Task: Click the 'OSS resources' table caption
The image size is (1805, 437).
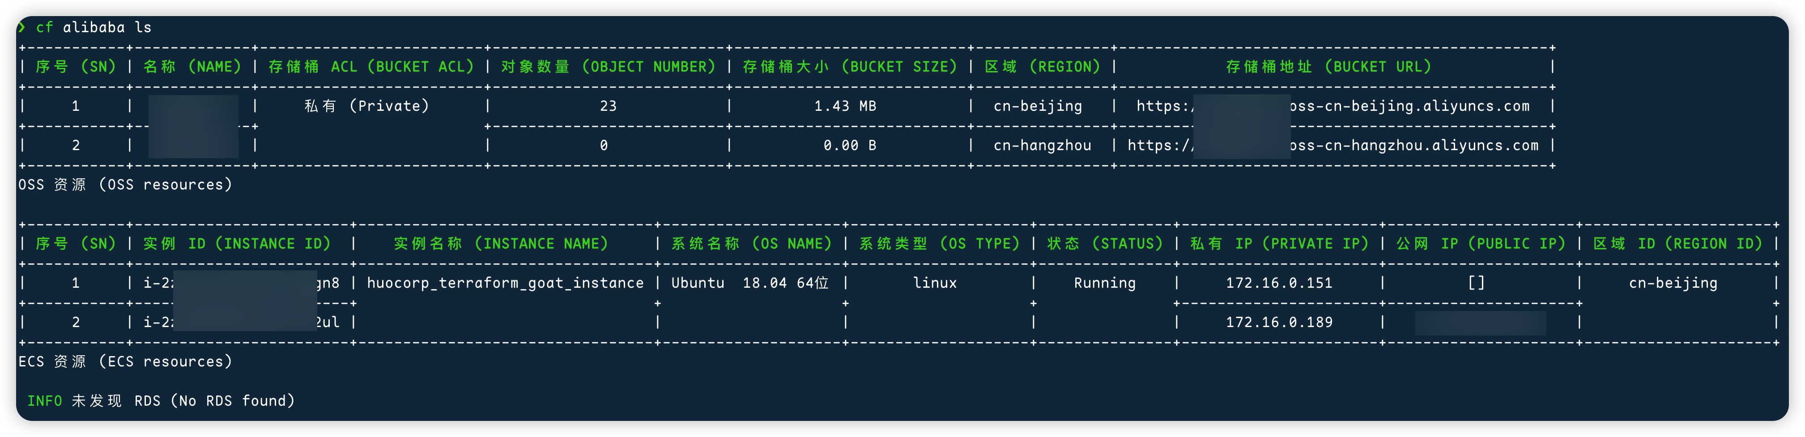Action: 125,185
